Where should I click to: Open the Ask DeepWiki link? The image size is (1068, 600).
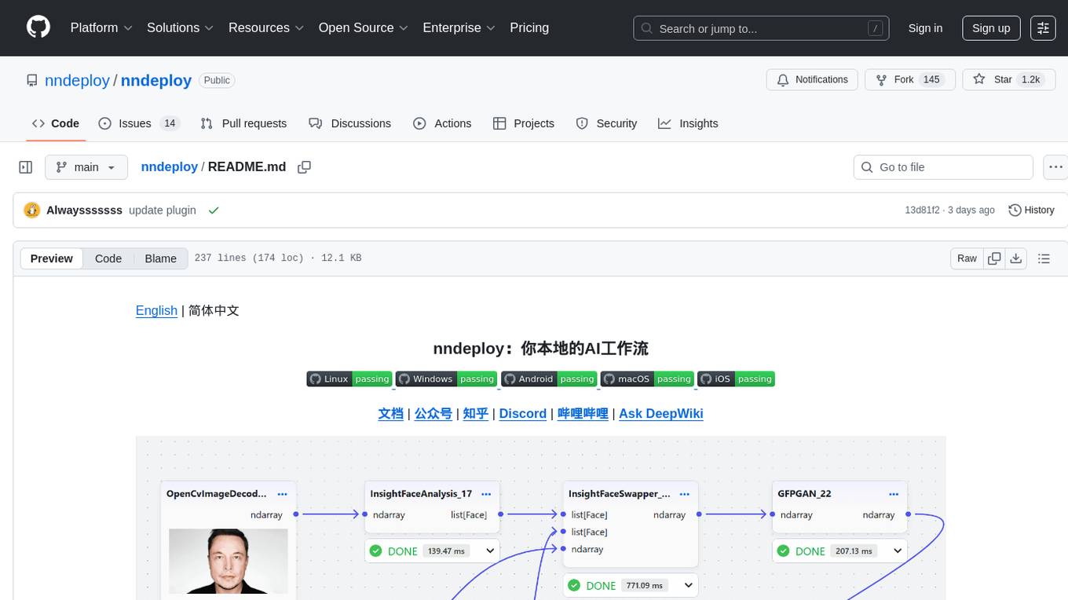(661, 413)
